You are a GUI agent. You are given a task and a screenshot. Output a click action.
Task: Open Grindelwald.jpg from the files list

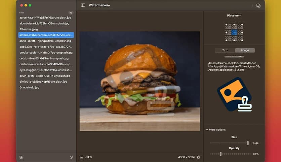coord(29,87)
